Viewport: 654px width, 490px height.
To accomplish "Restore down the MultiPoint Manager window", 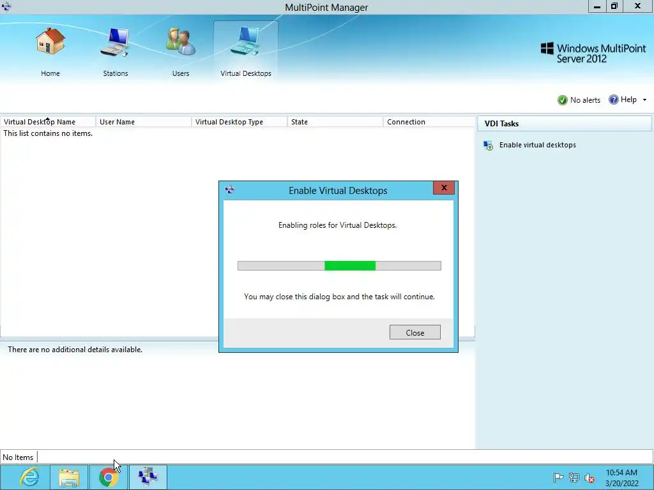I will pos(614,6).
